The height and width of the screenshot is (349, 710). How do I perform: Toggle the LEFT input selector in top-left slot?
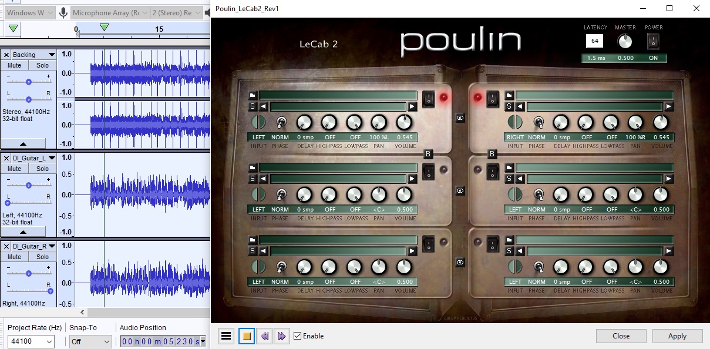click(x=258, y=122)
